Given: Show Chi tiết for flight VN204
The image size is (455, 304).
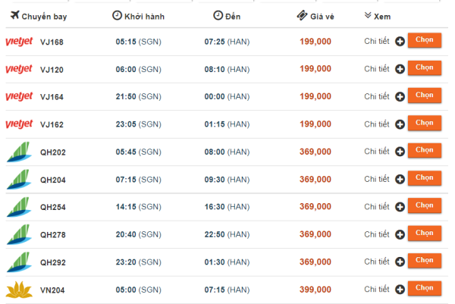Looking at the screenshot, I should 377,289.
